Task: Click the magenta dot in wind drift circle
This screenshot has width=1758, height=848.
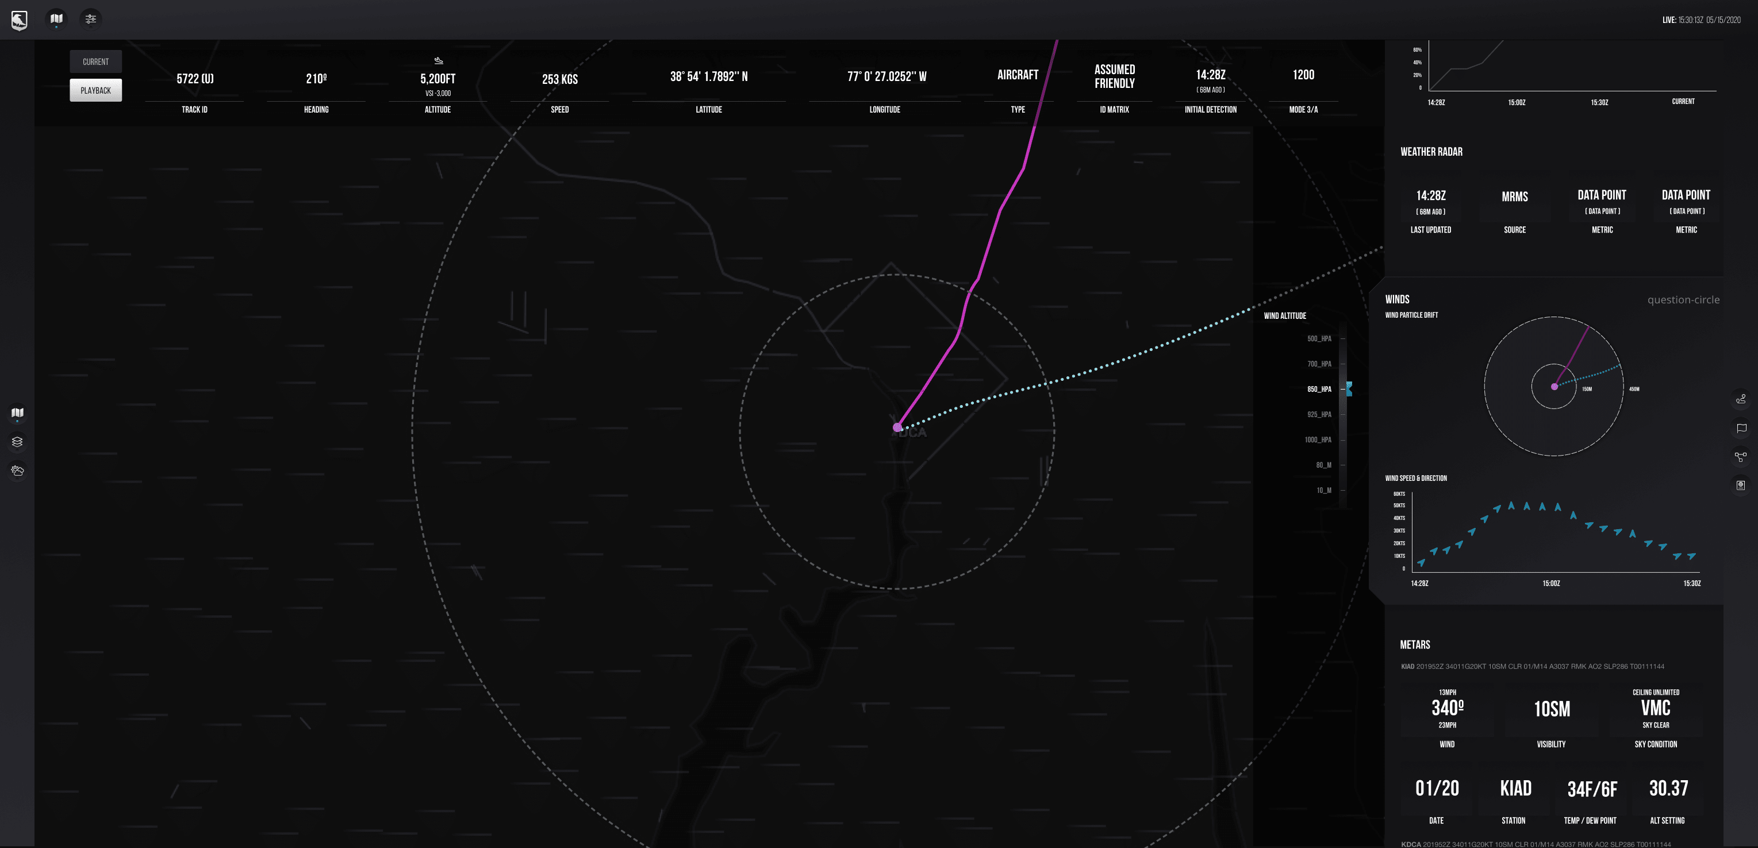Action: 1554,387
